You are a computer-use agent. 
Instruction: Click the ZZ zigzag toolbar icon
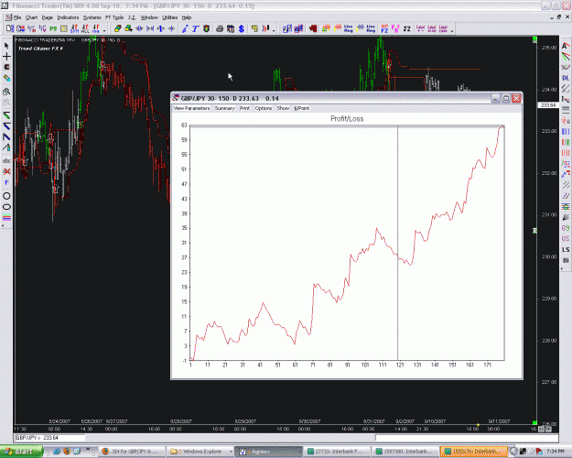click(407, 28)
